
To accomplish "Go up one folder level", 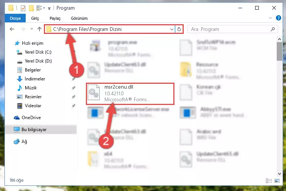I will pos(39,29).
